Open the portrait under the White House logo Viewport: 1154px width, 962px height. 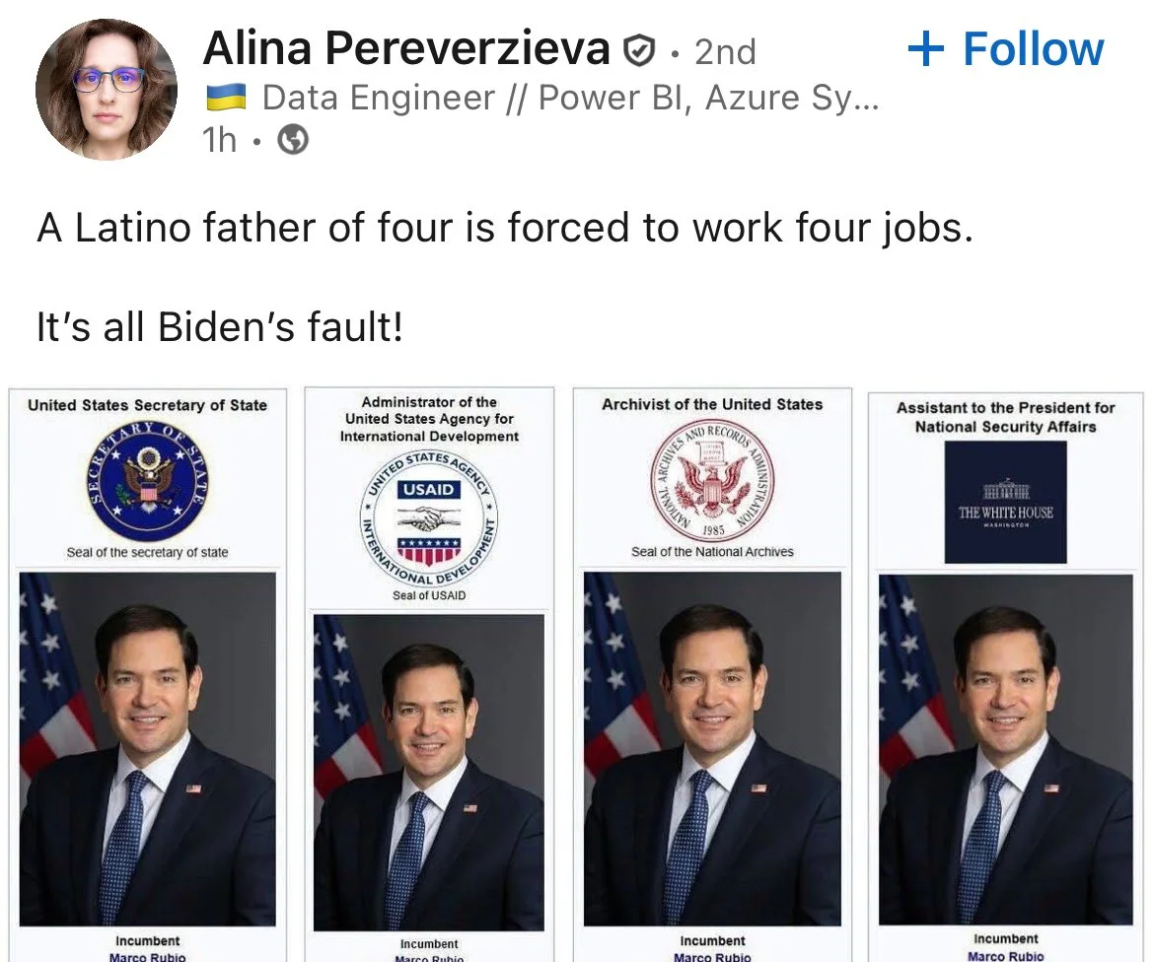pos(1005,751)
